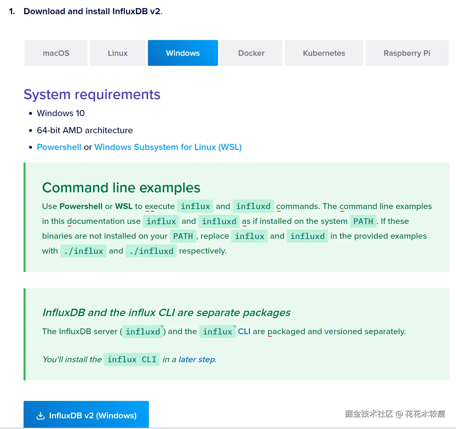Viewport: 456px width, 429px height.
Task: Click 'influx' code after 'in this documentation use'
Action: point(161,221)
